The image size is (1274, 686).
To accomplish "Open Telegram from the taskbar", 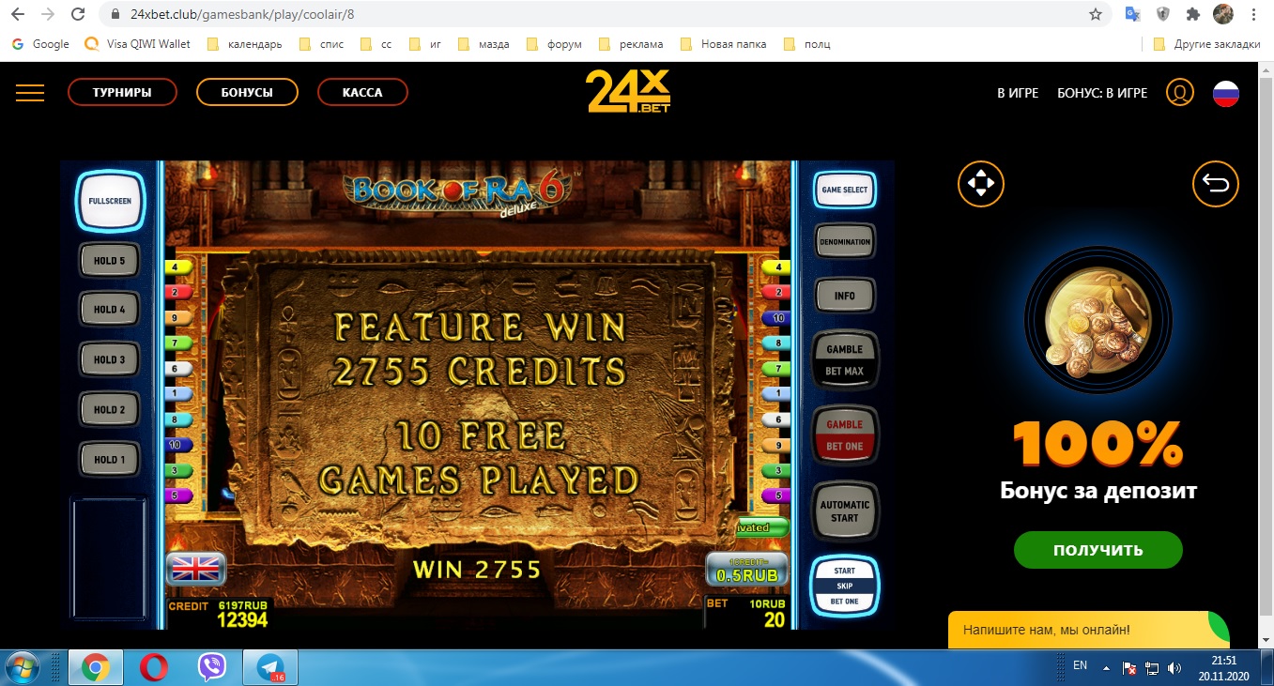I will click(271, 667).
